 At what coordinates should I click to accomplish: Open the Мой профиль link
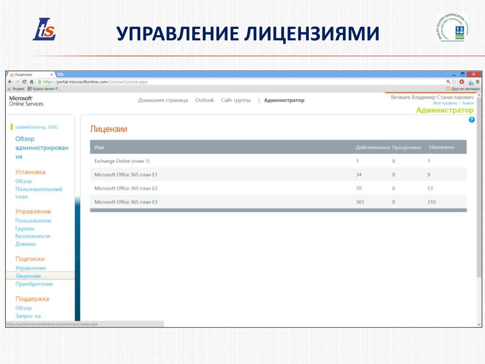[x=445, y=103]
